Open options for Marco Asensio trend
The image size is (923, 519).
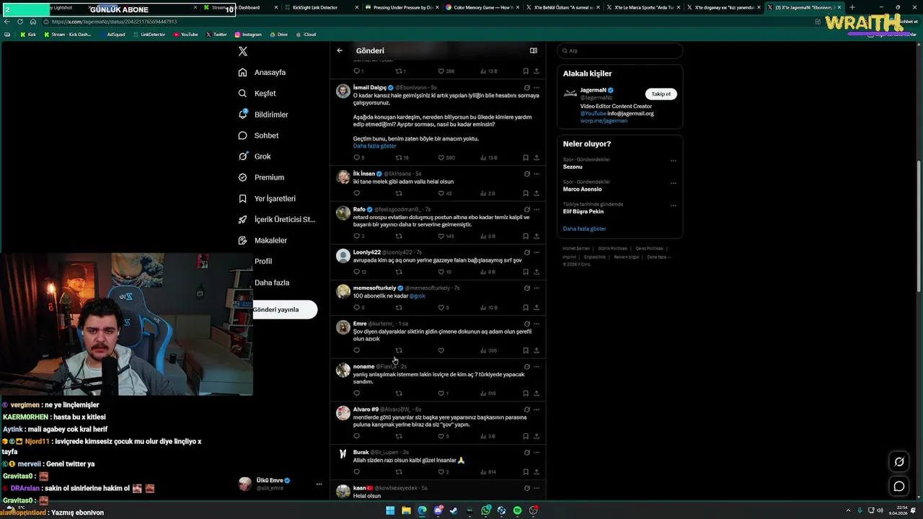674,183
